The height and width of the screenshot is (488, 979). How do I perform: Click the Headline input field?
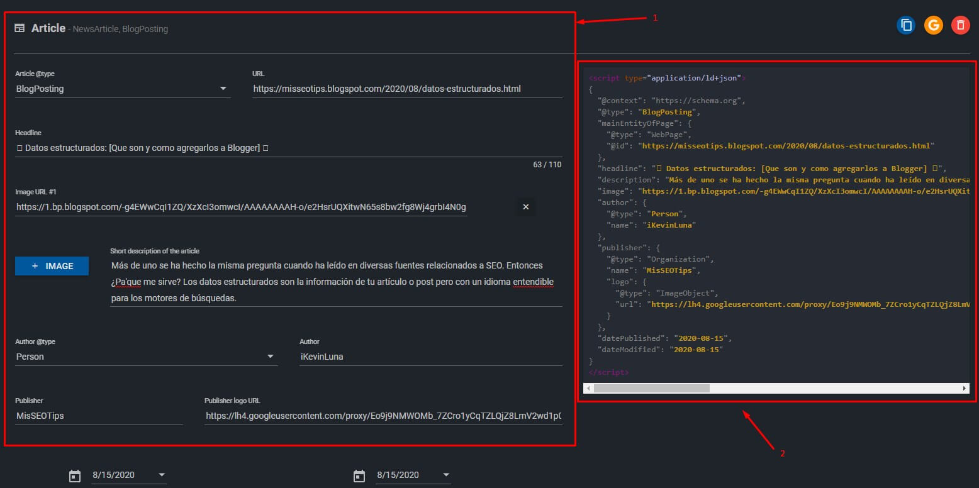pos(288,148)
